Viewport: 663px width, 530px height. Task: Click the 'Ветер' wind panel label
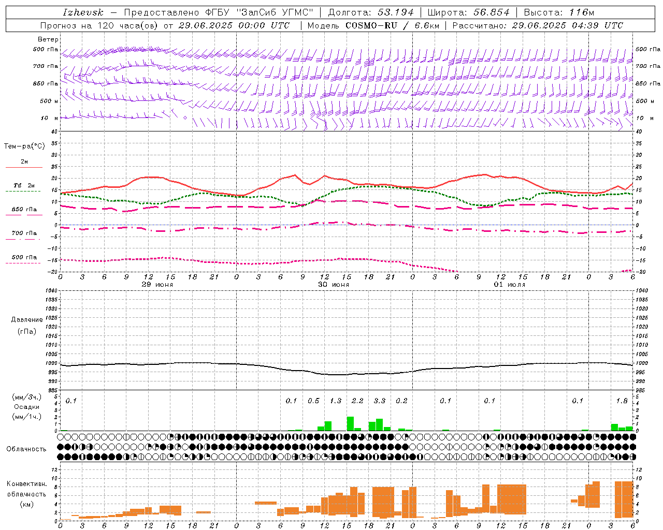point(48,39)
